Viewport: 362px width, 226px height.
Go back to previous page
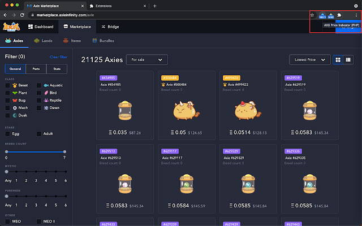(6, 15)
